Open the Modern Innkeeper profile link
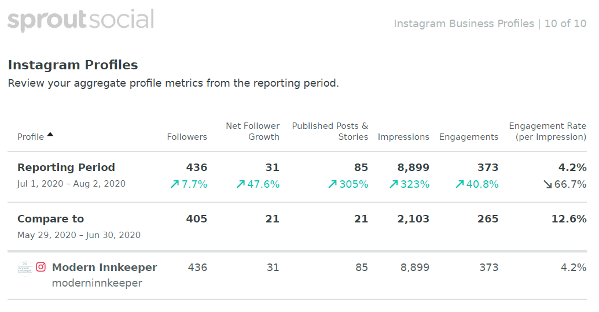This screenshot has width=599, height=312. point(104,268)
